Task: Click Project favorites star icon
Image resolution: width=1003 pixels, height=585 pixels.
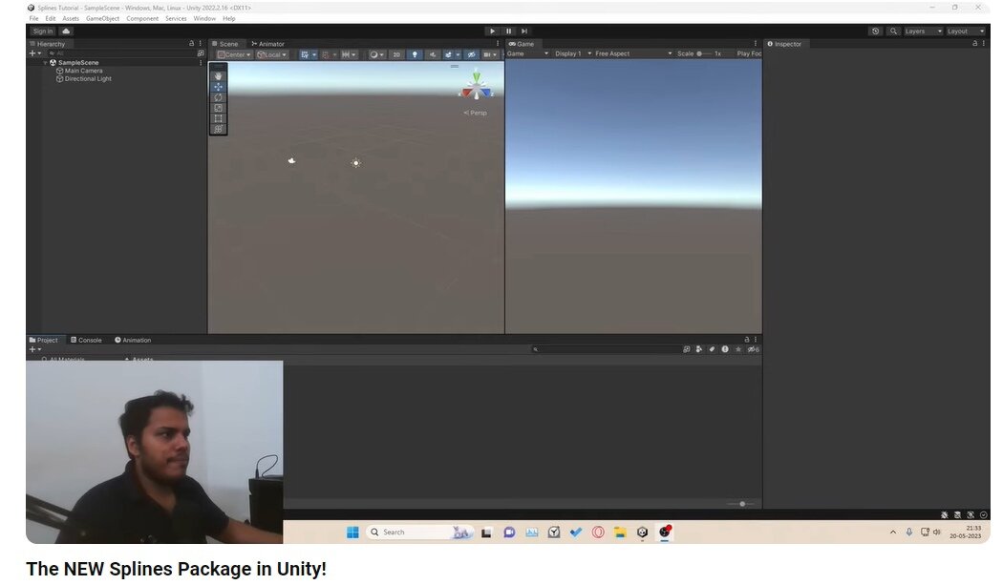Action: pos(738,349)
